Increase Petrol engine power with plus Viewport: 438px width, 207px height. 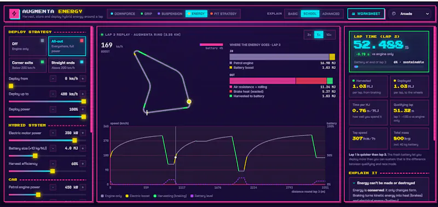click(83, 187)
